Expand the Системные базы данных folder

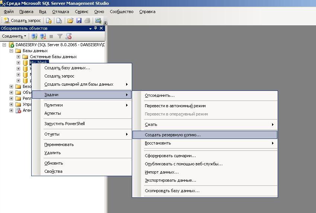click(x=18, y=57)
